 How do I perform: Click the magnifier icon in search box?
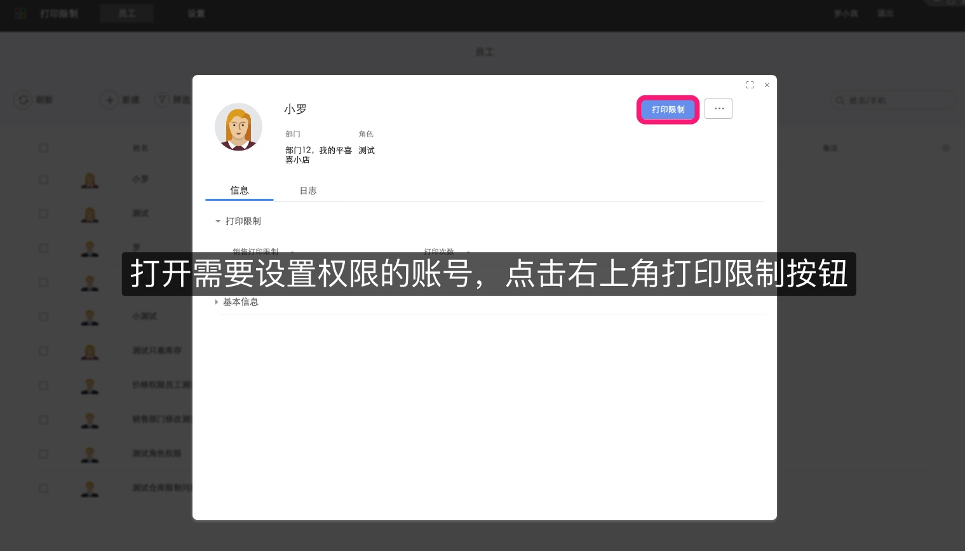(x=840, y=100)
